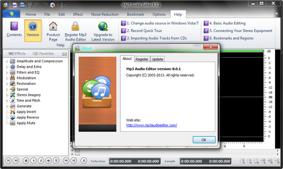The width and height of the screenshot is (283, 169).
Task: Open the mp3audioeditor.com website link
Action: (151, 125)
